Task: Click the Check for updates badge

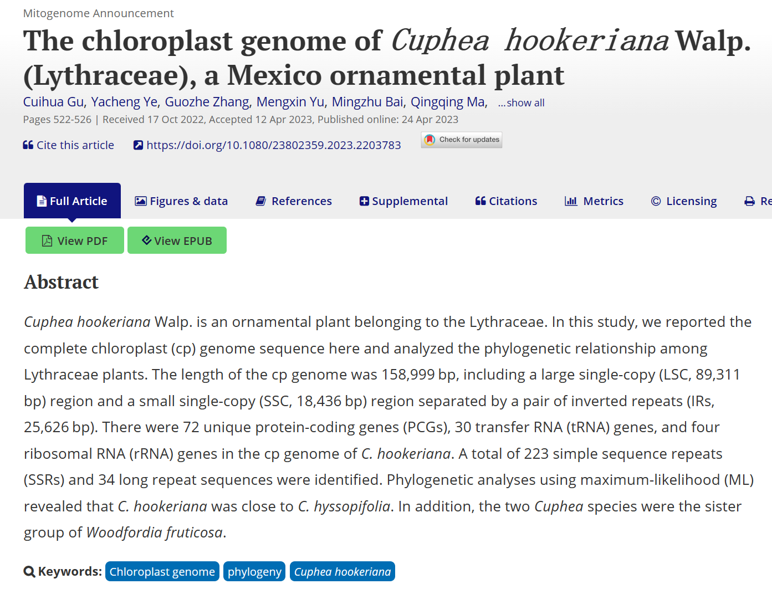Action: pyautogui.click(x=462, y=140)
